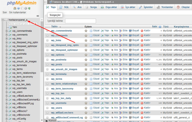
Task: Open the Konsol panel button
Action: tap(51, 121)
